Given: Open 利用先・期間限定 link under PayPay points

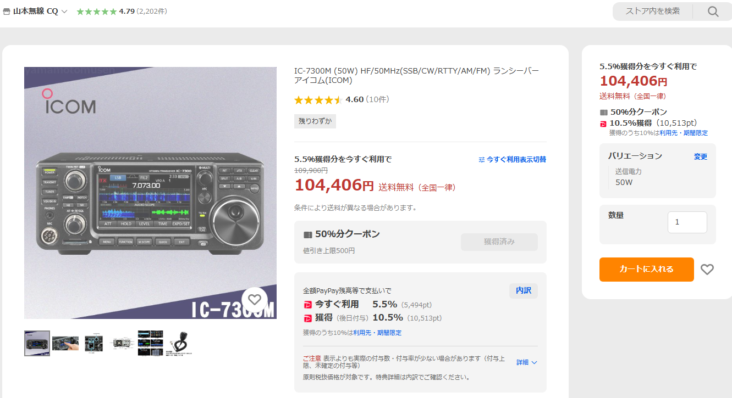Looking at the screenshot, I should [x=377, y=333].
